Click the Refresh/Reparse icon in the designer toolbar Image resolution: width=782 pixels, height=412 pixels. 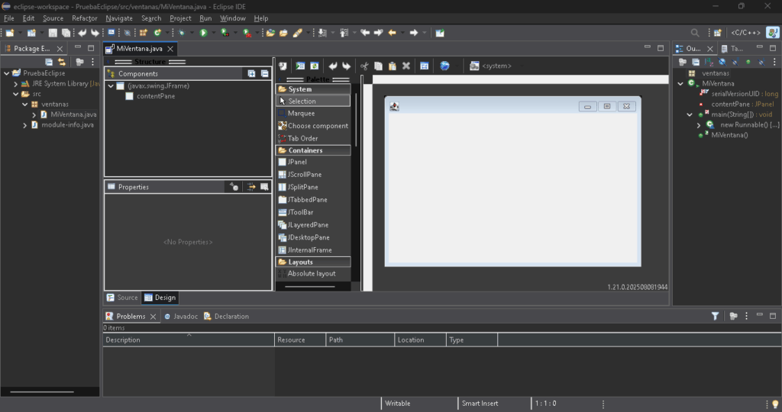[314, 66]
